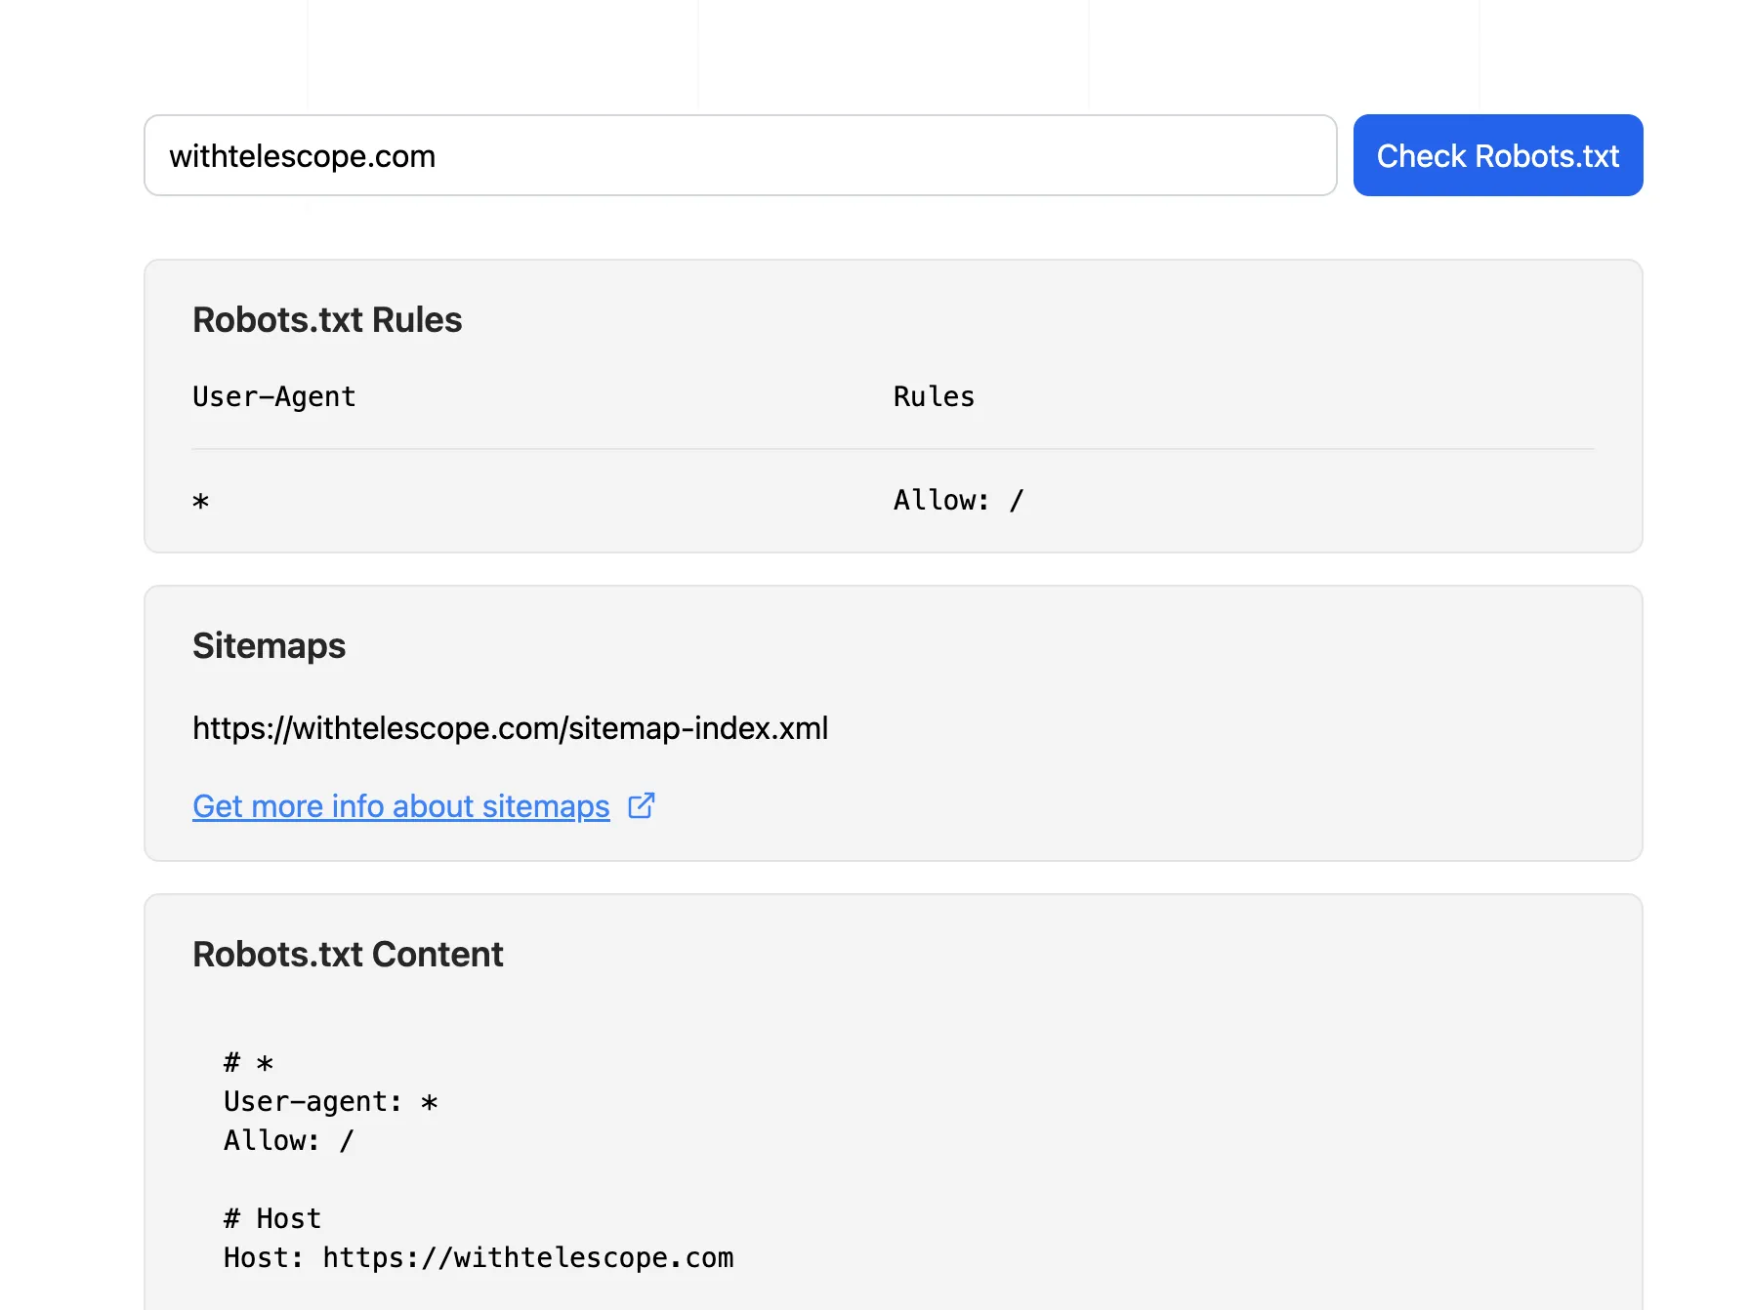Viewport: 1750px width, 1310px height.
Task: Open the Get more info about sitemaps link
Action: tap(401, 806)
